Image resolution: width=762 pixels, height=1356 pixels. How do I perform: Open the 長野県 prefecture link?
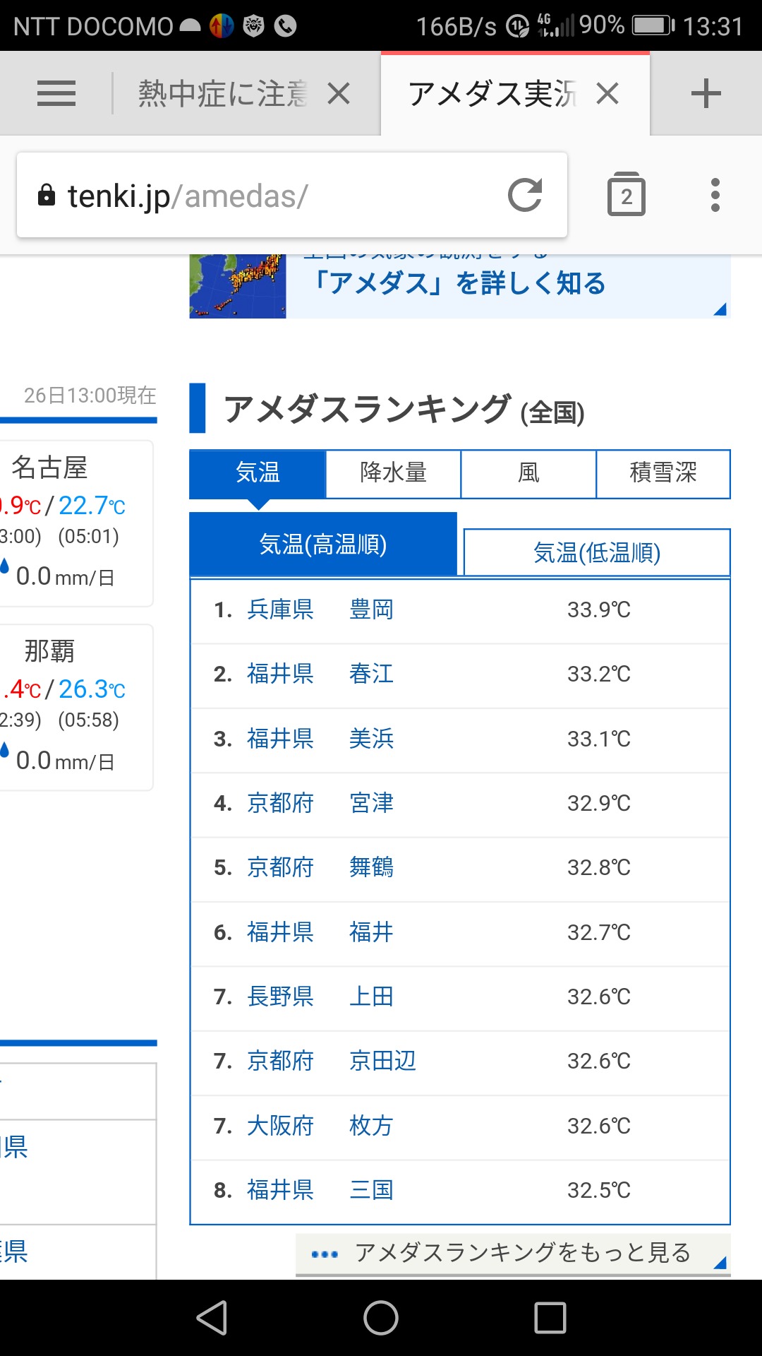click(x=280, y=997)
